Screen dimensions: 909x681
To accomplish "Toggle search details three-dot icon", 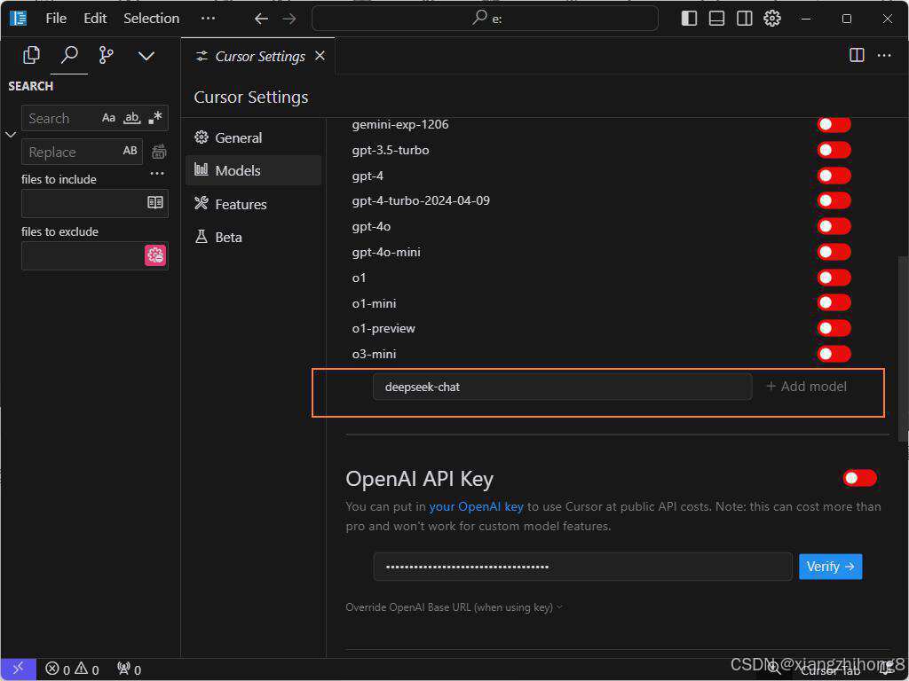I will [157, 173].
